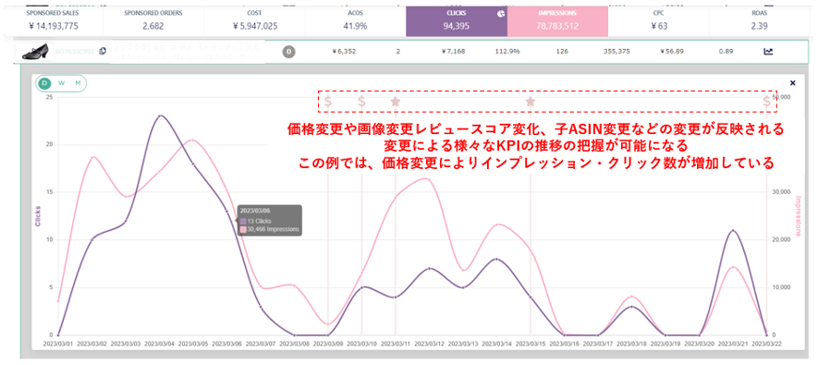This screenshot has height=365, width=818.
Task: Click the Impressions point on 2023/03/12
Action: [x=430, y=179]
